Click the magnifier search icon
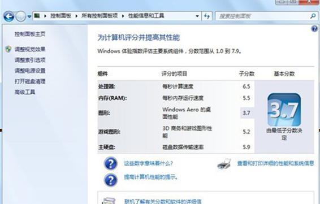The height and width of the screenshot is (204, 320). 313,16
